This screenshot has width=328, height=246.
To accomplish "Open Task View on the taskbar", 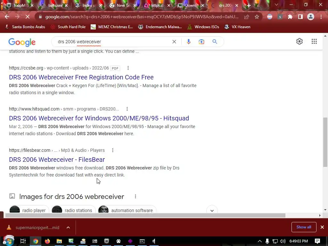I will [23, 241].
